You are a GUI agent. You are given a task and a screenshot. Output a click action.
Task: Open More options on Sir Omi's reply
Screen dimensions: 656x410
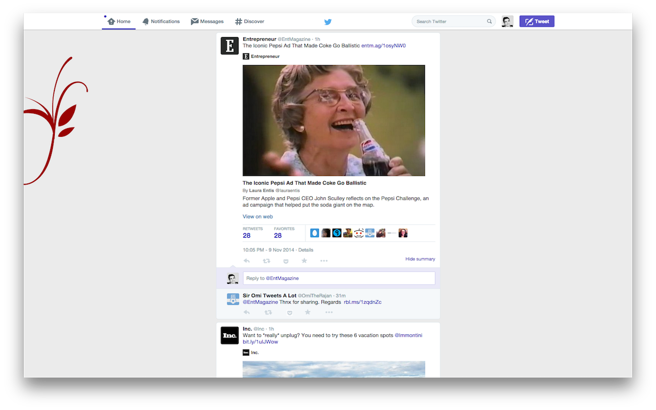(x=329, y=312)
